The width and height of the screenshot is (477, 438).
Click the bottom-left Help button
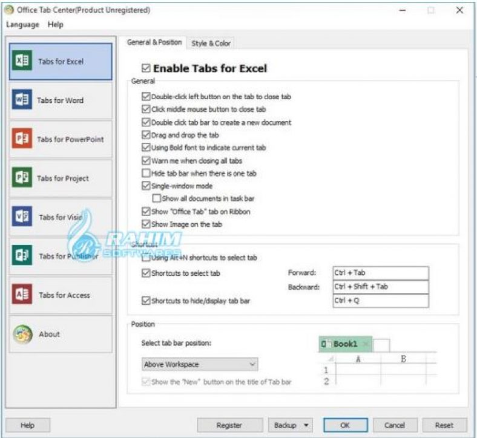pyautogui.click(x=28, y=425)
